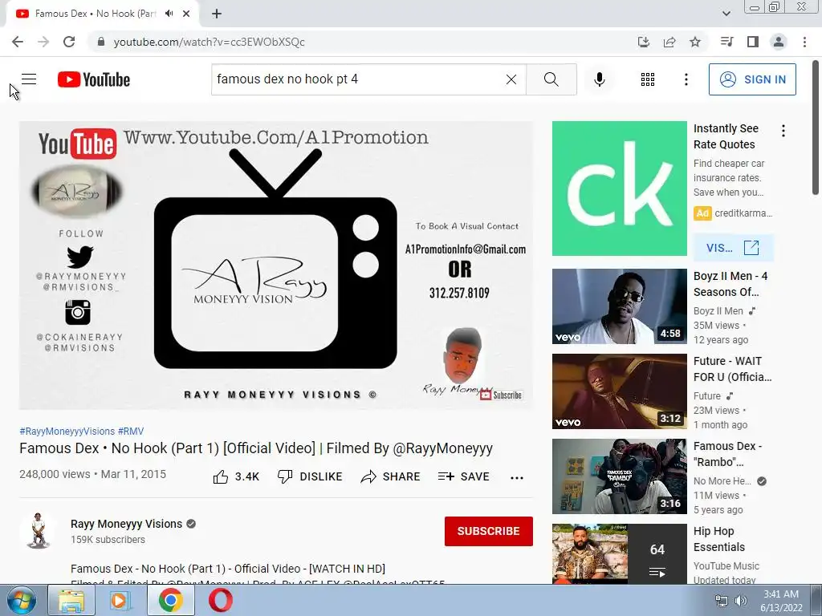Open the media control icon in toolbar

[x=726, y=42]
